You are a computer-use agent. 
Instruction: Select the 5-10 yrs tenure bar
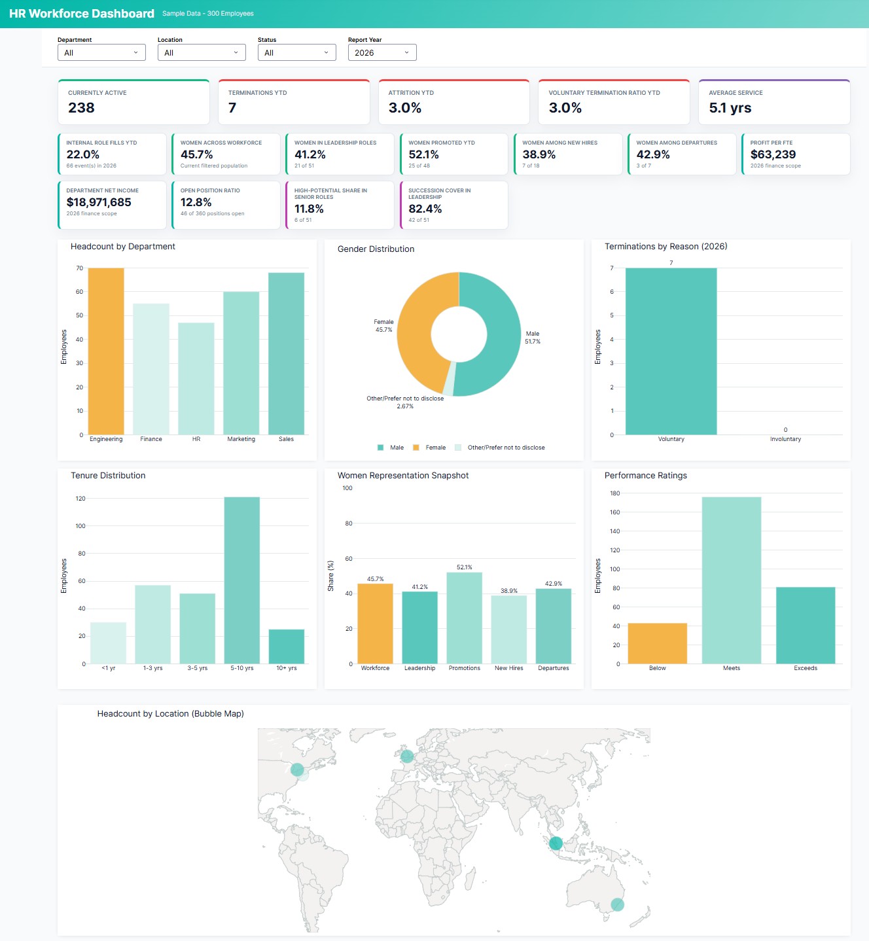(243, 579)
